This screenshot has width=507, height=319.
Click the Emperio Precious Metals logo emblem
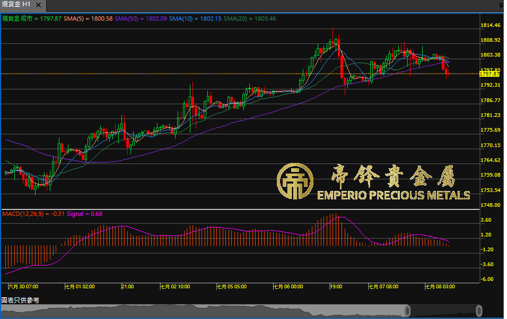pyautogui.click(x=294, y=181)
